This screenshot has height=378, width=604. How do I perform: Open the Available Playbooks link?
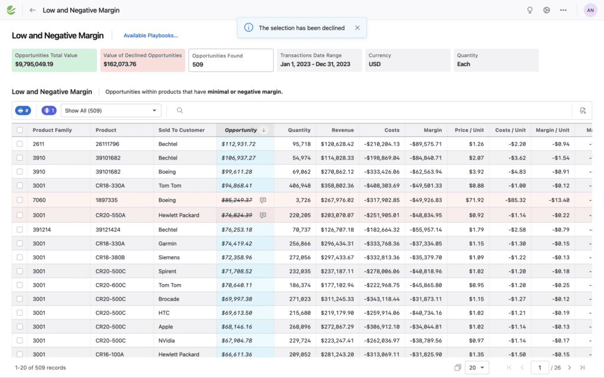click(150, 35)
